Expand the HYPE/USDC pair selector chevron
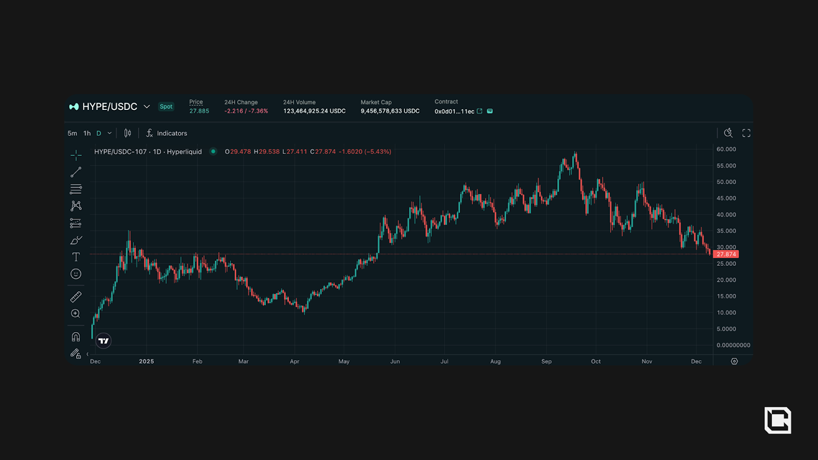 (147, 107)
